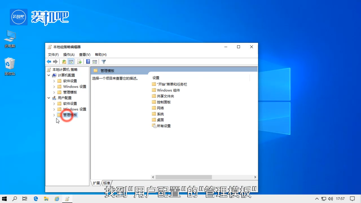
Task: Collapse the 用户配置 tree node
Action: click(x=49, y=98)
